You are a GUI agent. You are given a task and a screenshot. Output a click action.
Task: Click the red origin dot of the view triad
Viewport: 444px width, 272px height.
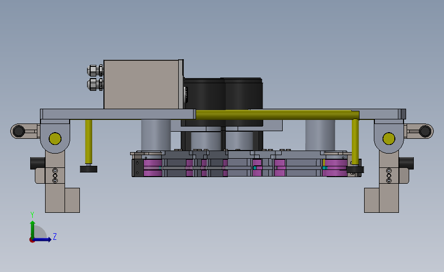(32, 240)
